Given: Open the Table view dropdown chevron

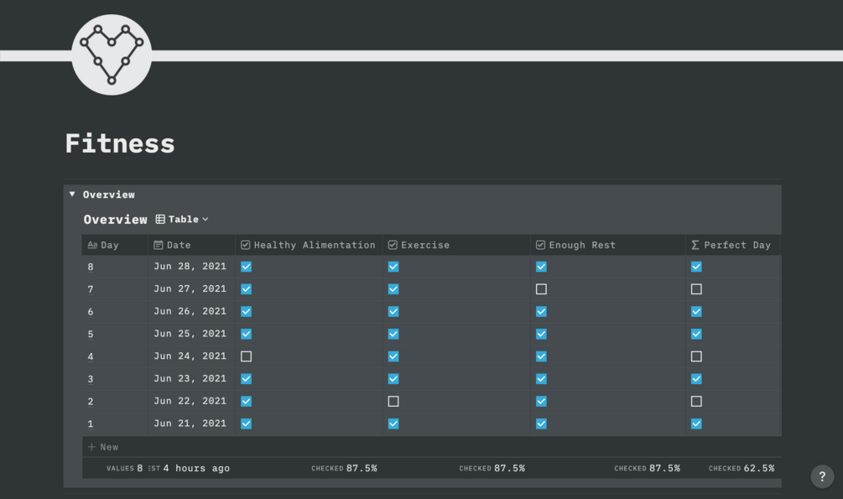Looking at the screenshot, I should pos(206,220).
